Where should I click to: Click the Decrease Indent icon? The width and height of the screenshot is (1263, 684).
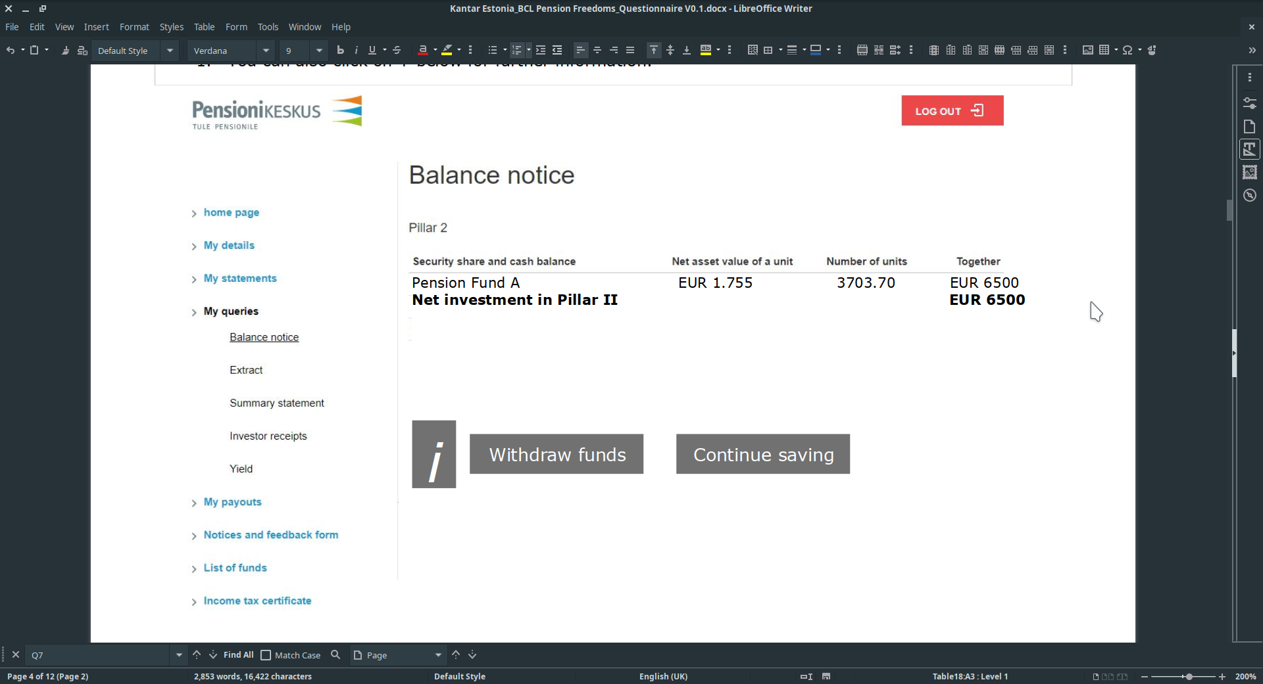tap(557, 50)
